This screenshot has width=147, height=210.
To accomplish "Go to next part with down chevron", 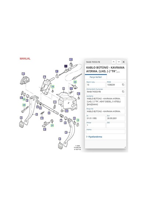I will (119, 62).
